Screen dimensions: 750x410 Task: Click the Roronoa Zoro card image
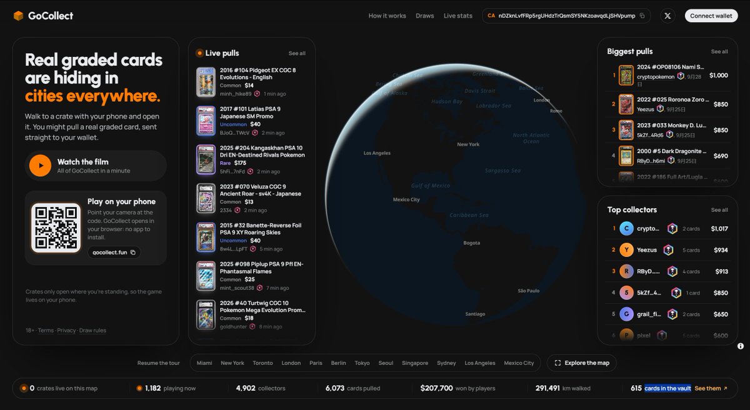[x=626, y=104]
